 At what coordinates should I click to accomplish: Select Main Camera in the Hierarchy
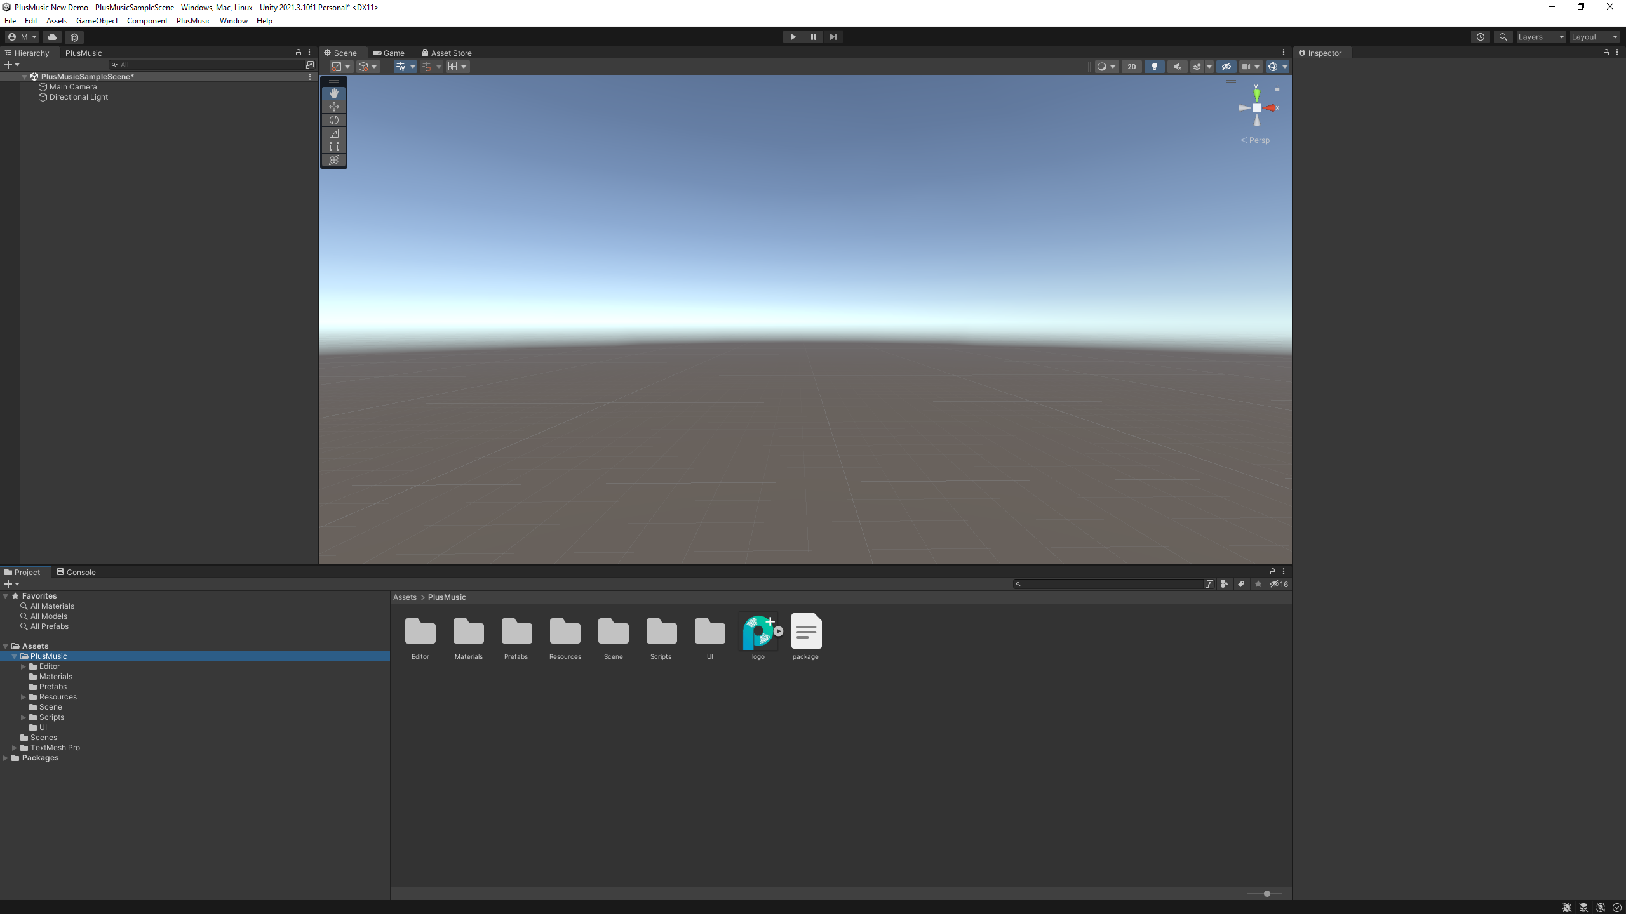(x=73, y=87)
